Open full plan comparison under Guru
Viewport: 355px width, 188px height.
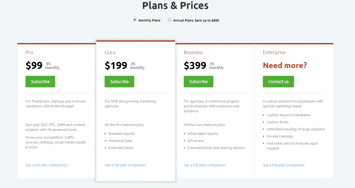[125, 165]
